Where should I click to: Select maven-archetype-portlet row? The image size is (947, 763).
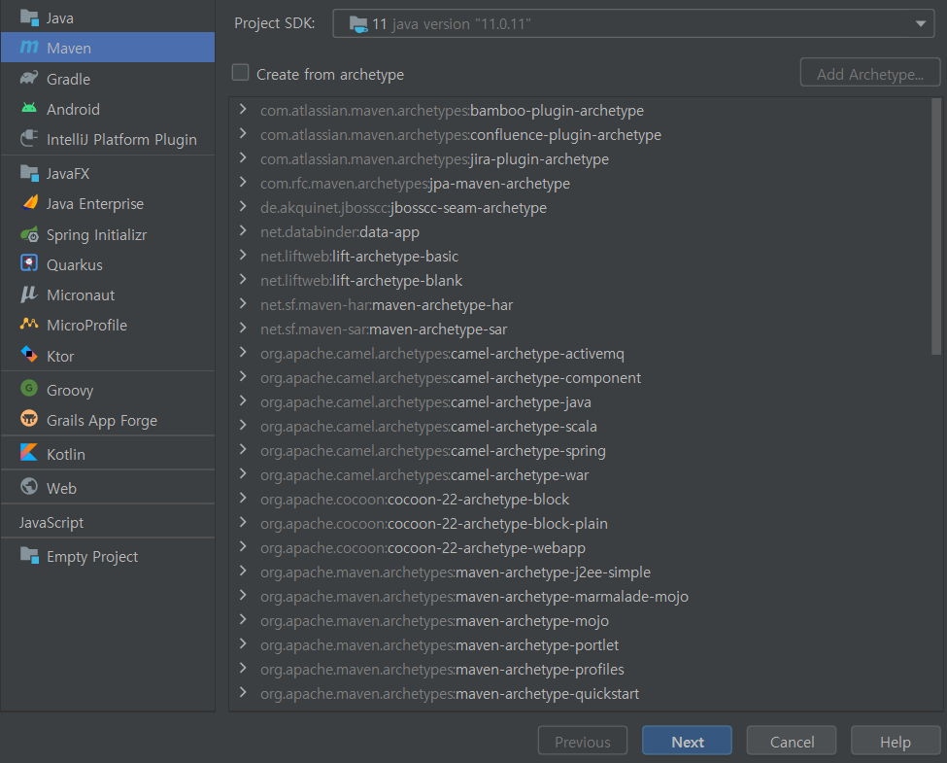(x=581, y=645)
